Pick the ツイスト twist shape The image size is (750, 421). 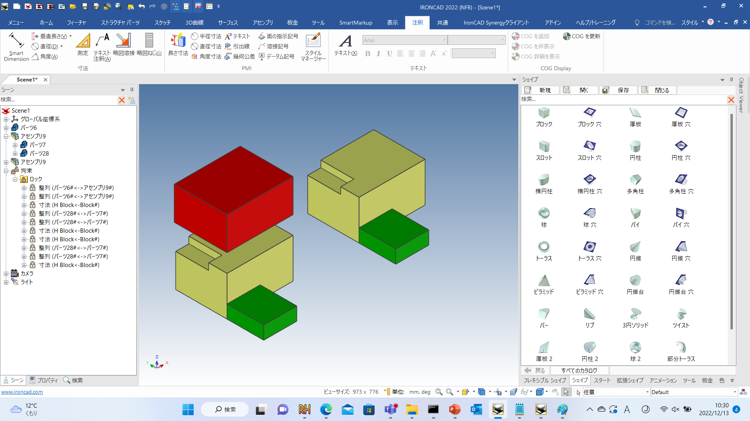tap(681, 318)
